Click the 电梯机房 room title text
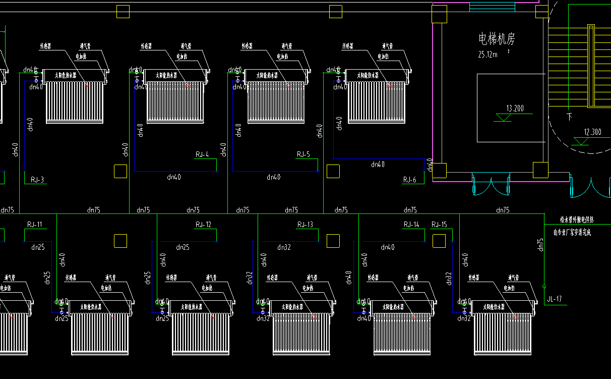 pos(497,39)
